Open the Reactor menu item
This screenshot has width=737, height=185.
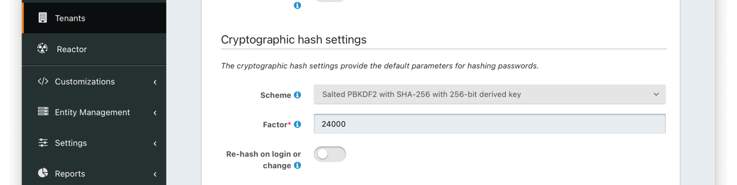pos(72,49)
